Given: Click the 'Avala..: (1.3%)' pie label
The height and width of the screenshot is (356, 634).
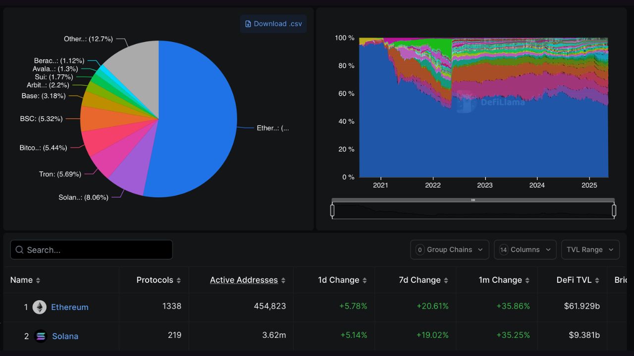Looking at the screenshot, I should tap(55, 69).
